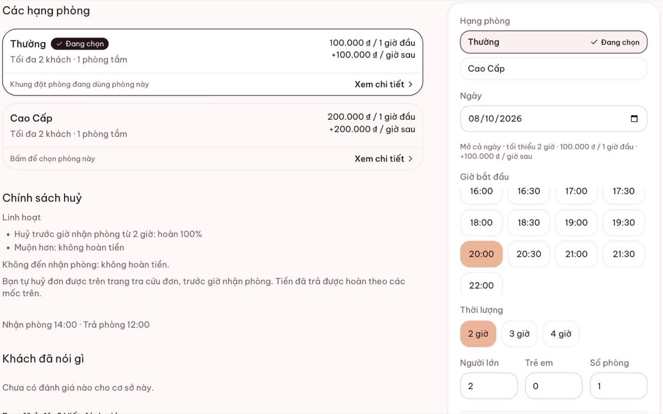663x414 pixels.
Task: Click chevron beside Thường room's Xem chi tiết
Action: (411, 84)
